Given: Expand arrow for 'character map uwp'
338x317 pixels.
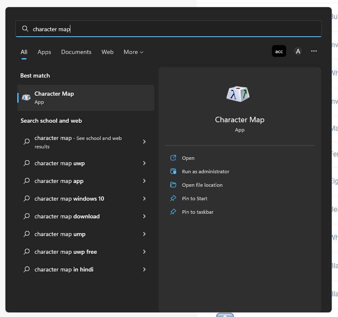Looking at the screenshot, I should click(144, 163).
